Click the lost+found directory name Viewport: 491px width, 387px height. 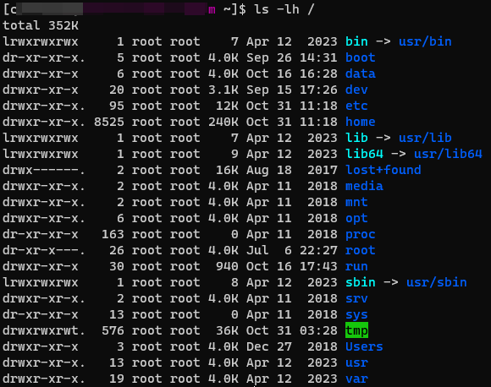click(x=383, y=170)
